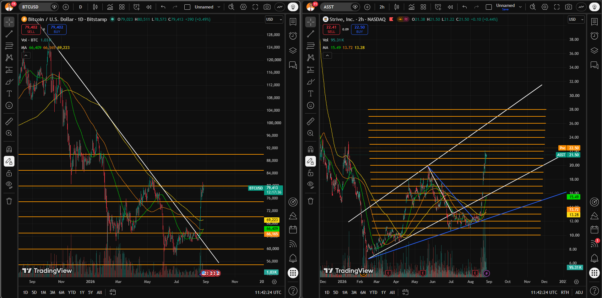Viewport: 602px width, 298px height.
Task: Click the 22.50 BUY button on ASST
Action: point(360,29)
